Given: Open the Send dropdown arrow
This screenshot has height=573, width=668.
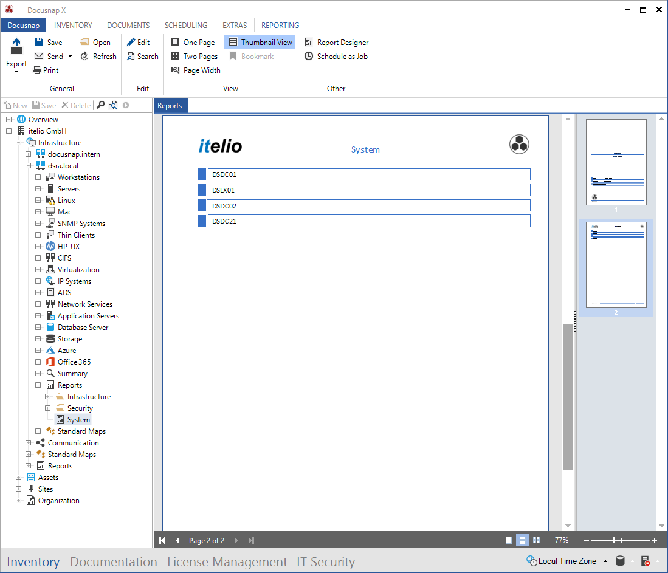Looking at the screenshot, I should click(x=71, y=57).
